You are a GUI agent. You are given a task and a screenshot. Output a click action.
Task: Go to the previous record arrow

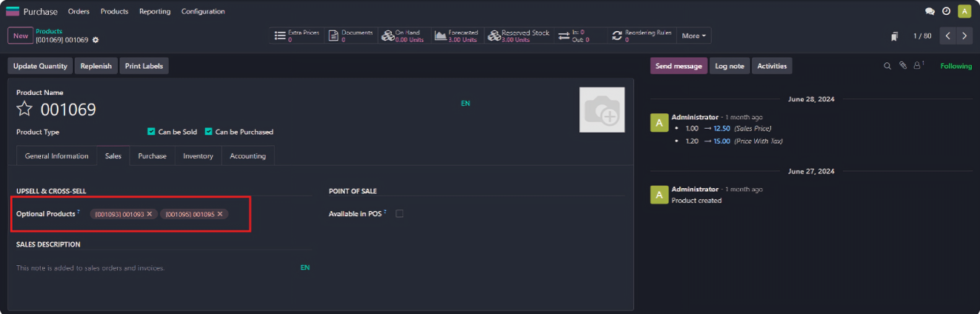pos(948,36)
